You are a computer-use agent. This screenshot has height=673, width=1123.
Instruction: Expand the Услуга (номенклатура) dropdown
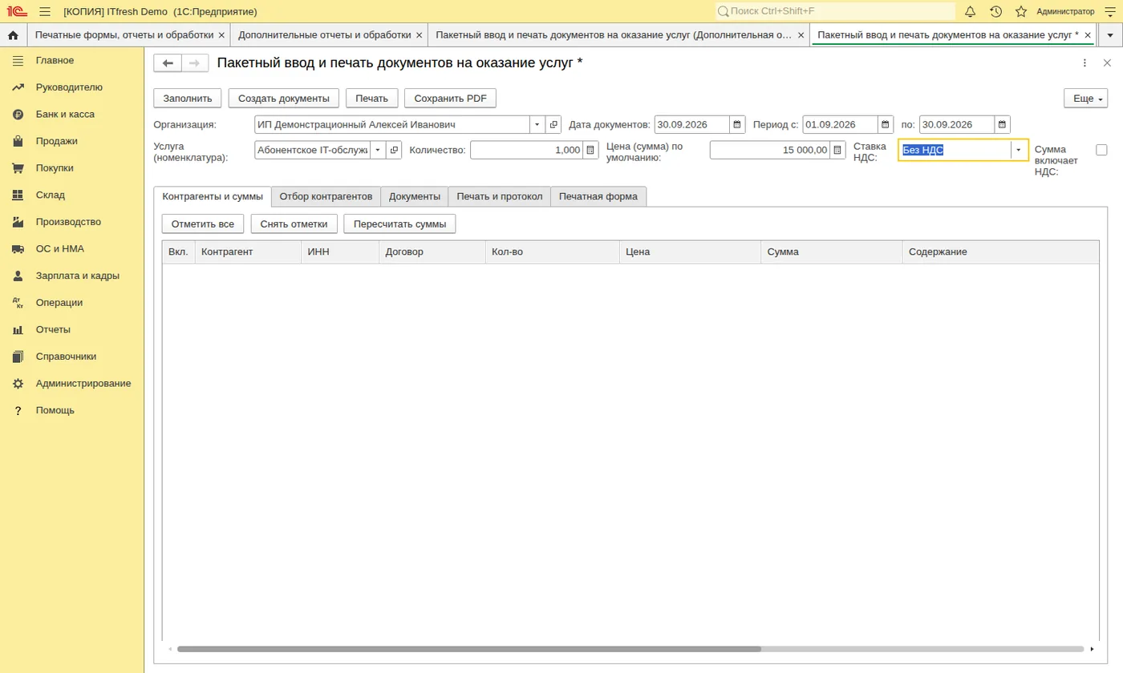[378, 150]
